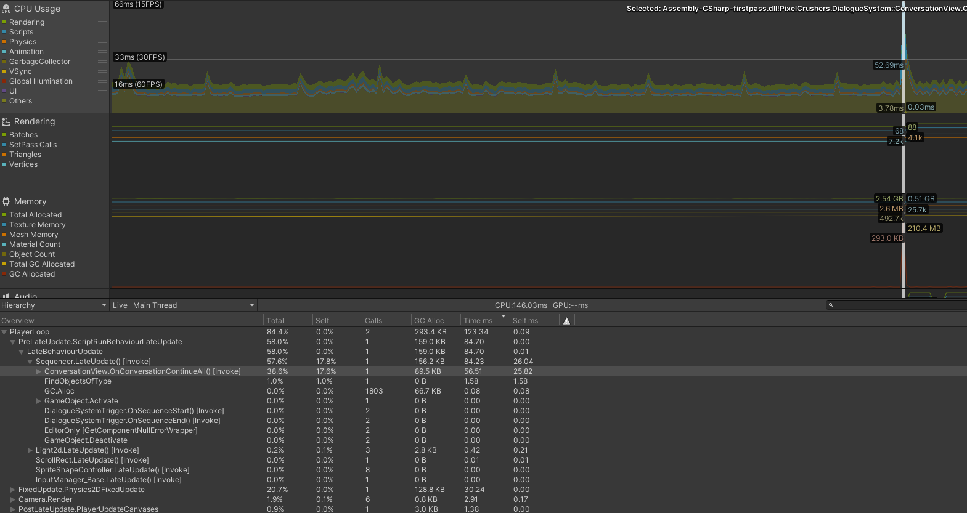This screenshot has width=967, height=513.
Task: Toggle VSync category visibility
Action: pyautogui.click(x=4, y=71)
